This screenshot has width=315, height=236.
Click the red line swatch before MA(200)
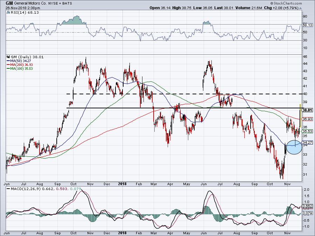(8, 65)
